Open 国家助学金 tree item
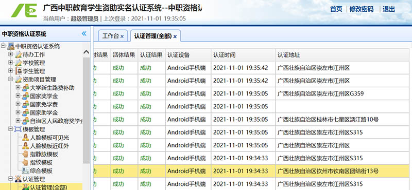412x190 pixels. coord(44,113)
